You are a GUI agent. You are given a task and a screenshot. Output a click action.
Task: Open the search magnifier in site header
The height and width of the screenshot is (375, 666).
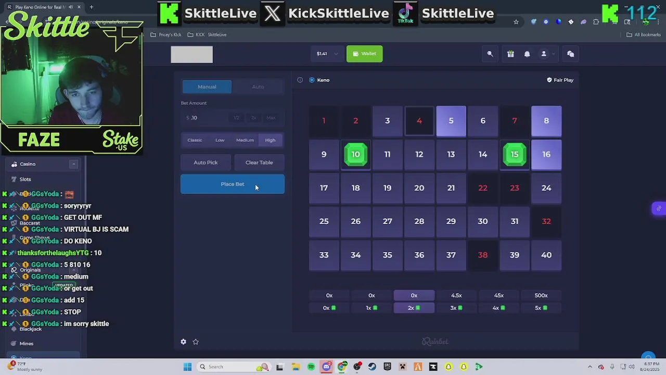[490, 54]
